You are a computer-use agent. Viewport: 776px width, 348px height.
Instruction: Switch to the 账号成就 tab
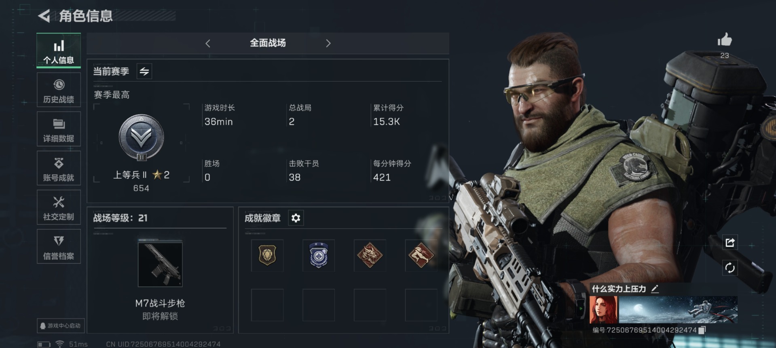tap(59, 168)
